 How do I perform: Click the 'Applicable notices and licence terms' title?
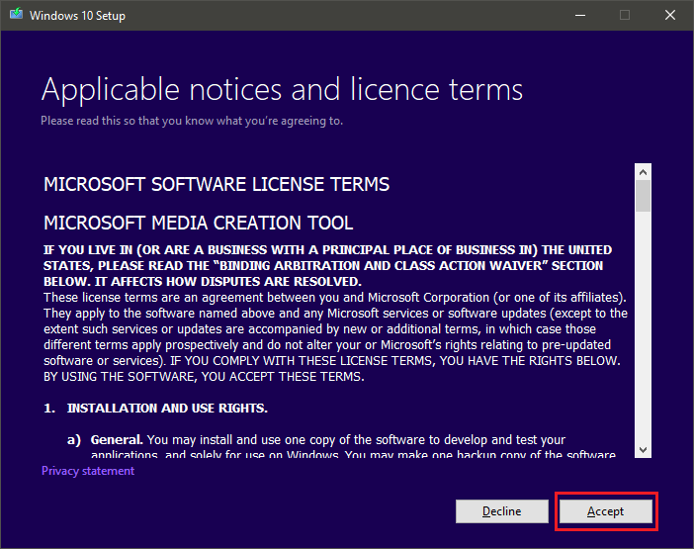click(282, 90)
